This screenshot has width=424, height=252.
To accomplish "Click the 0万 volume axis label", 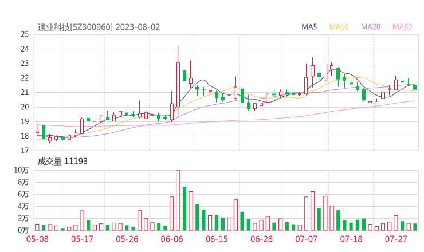I will (x=23, y=230).
